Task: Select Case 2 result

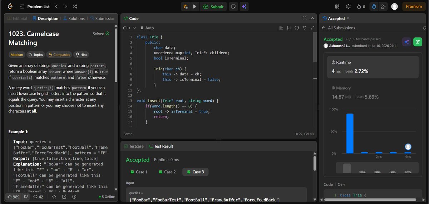Action: point(167,172)
